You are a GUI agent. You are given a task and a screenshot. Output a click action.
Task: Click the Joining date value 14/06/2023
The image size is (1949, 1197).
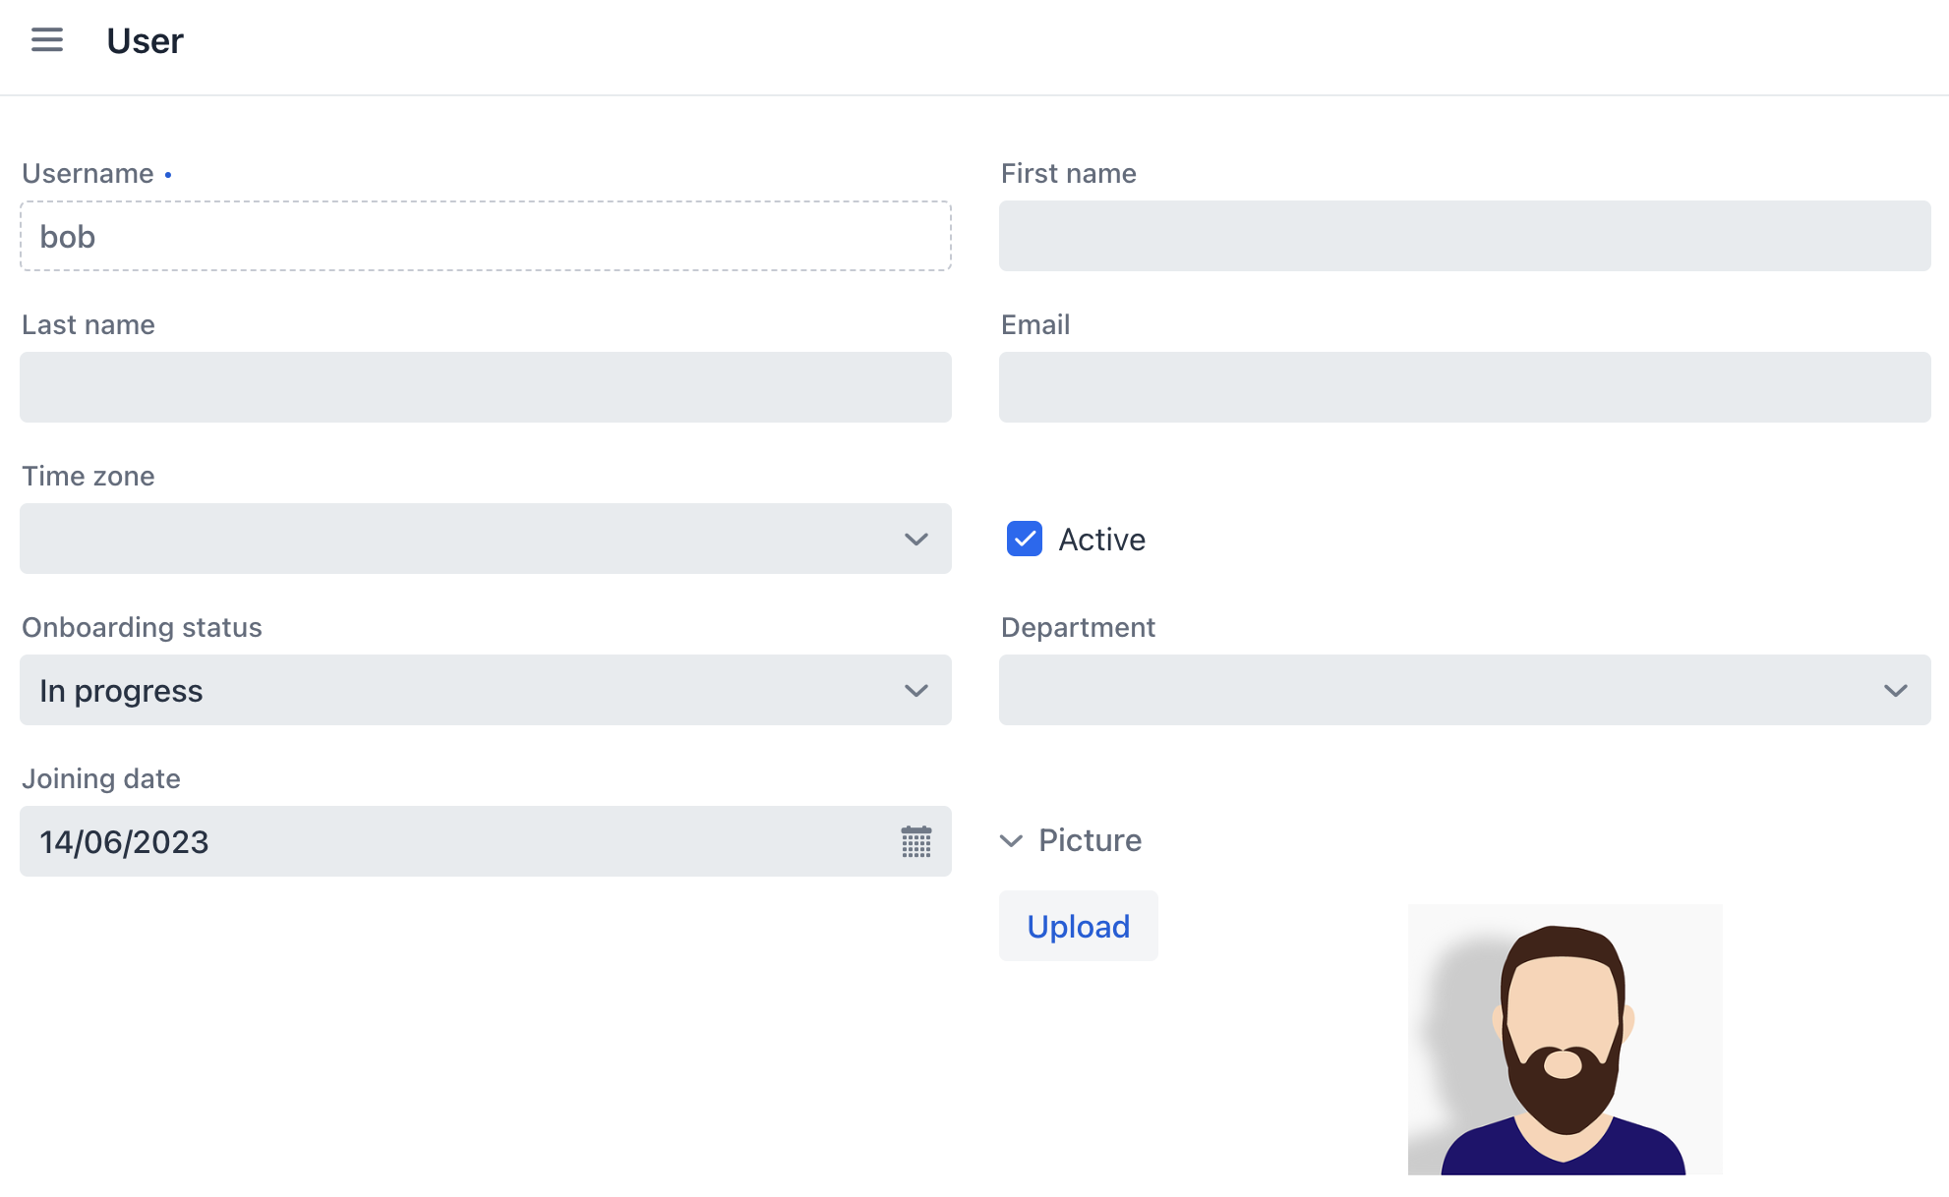tap(125, 842)
